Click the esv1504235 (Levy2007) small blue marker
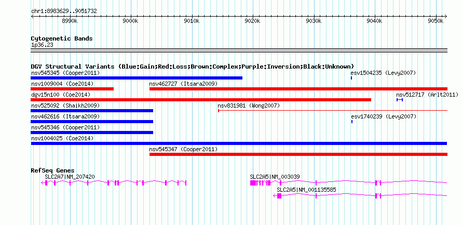The image size is (462, 225). (x=351, y=78)
